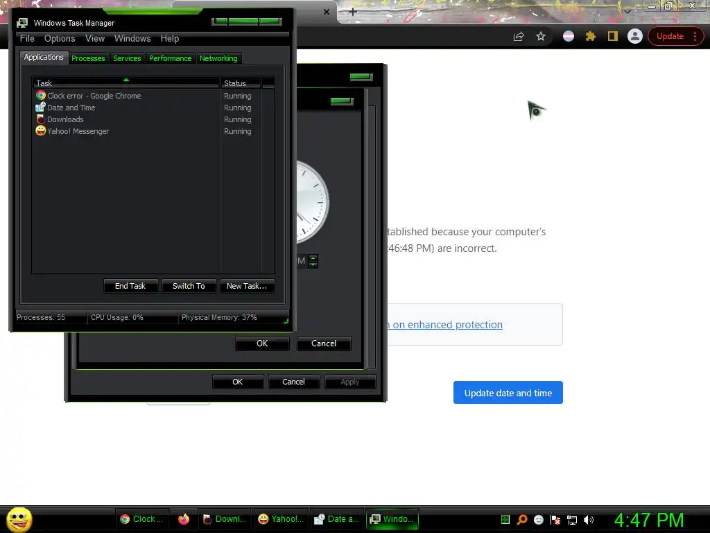Sort by the Task column header
710x533 pixels.
pos(125,83)
